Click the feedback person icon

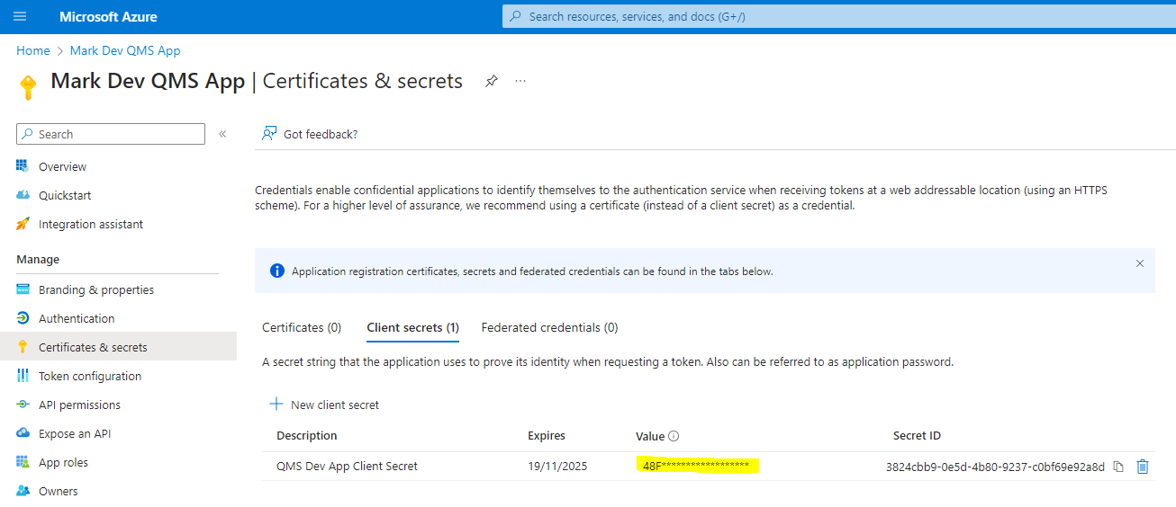[x=268, y=134]
